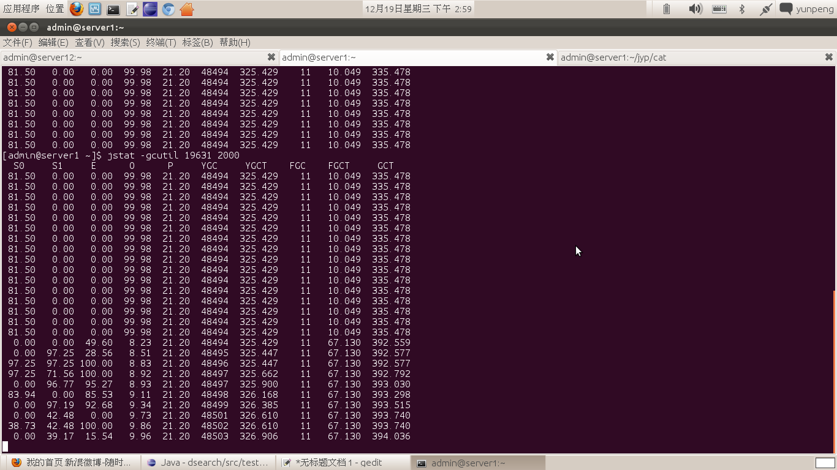Open the 编辑(E) menu
This screenshot has height=470, width=837.
point(53,42)
